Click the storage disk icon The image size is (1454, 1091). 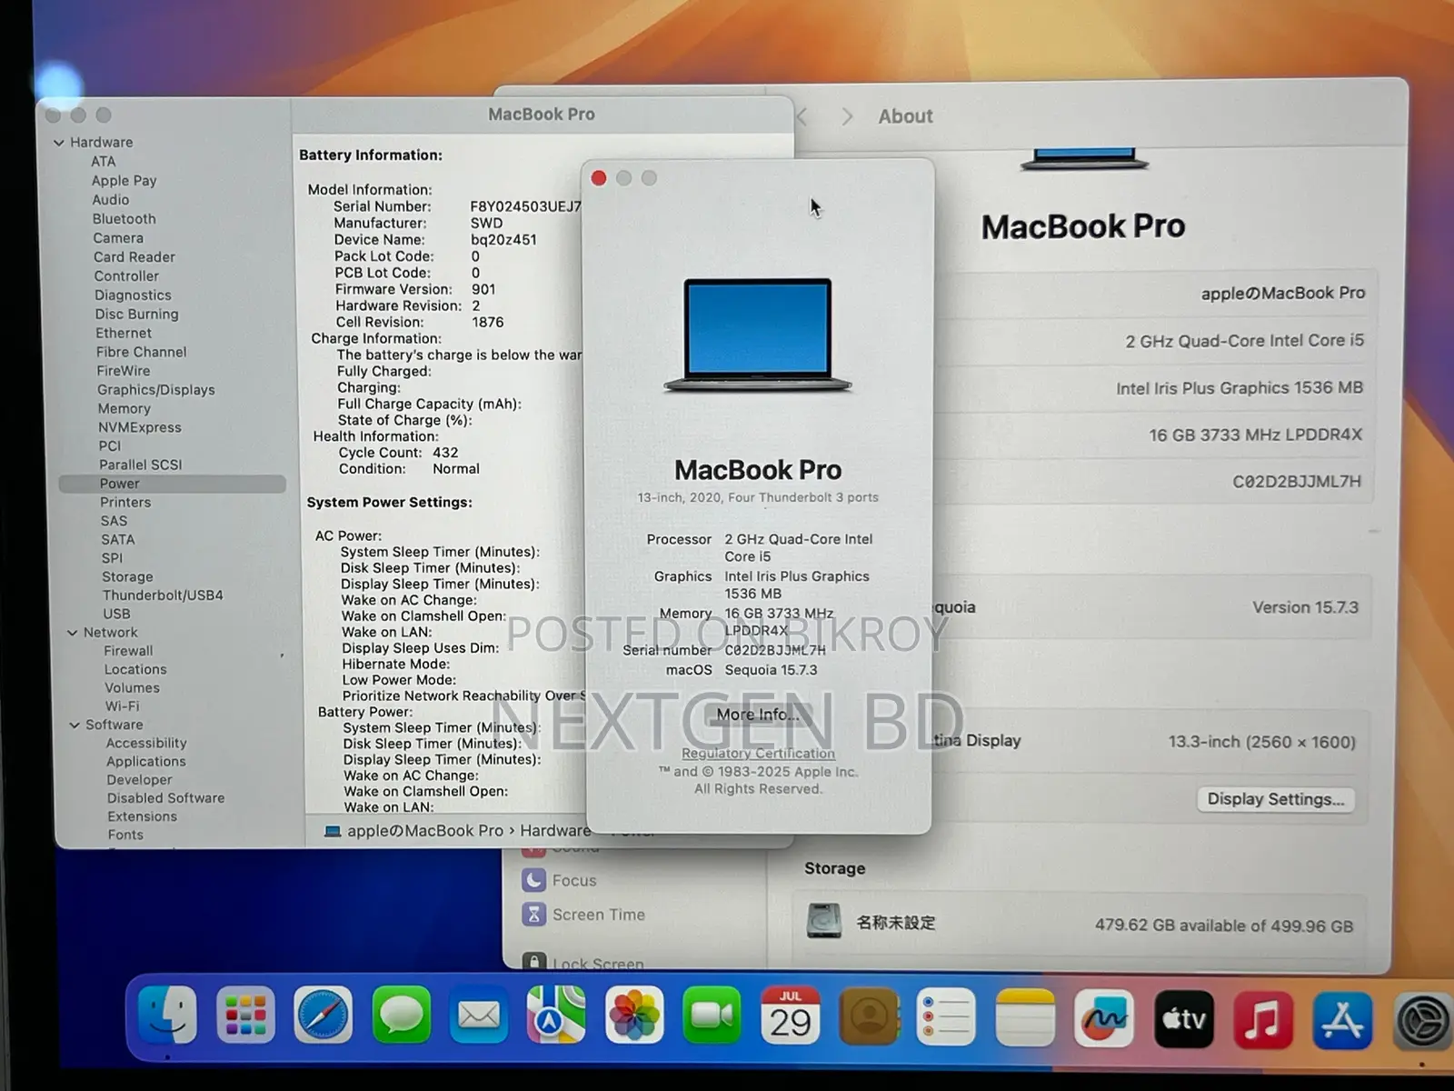(824, 921)
